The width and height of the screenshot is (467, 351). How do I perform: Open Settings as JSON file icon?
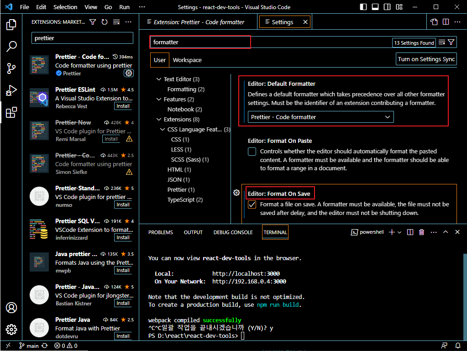434,22
